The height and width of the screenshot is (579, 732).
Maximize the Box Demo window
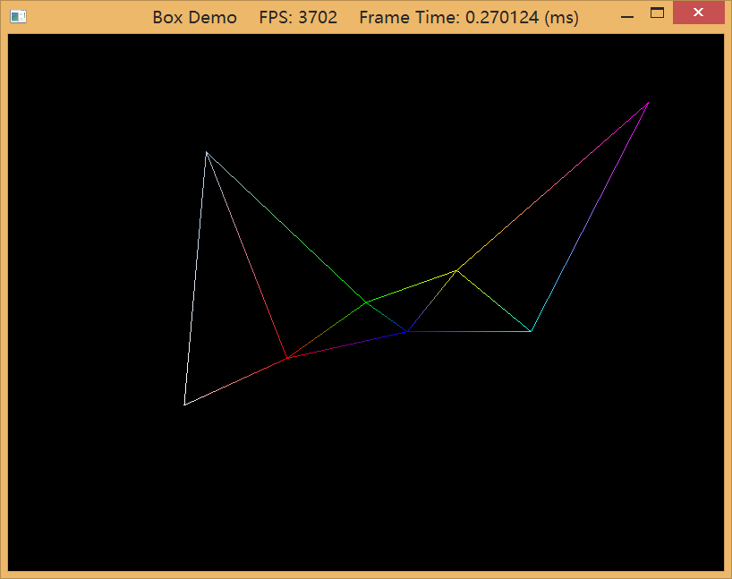pos(658,13)
